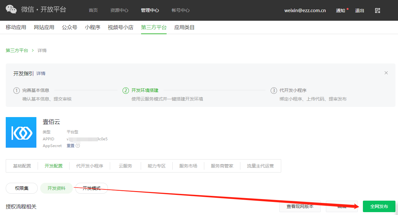Click the AppSecret help question mark icon
Viewport: 398px width, 215px height.
[78, 146]
